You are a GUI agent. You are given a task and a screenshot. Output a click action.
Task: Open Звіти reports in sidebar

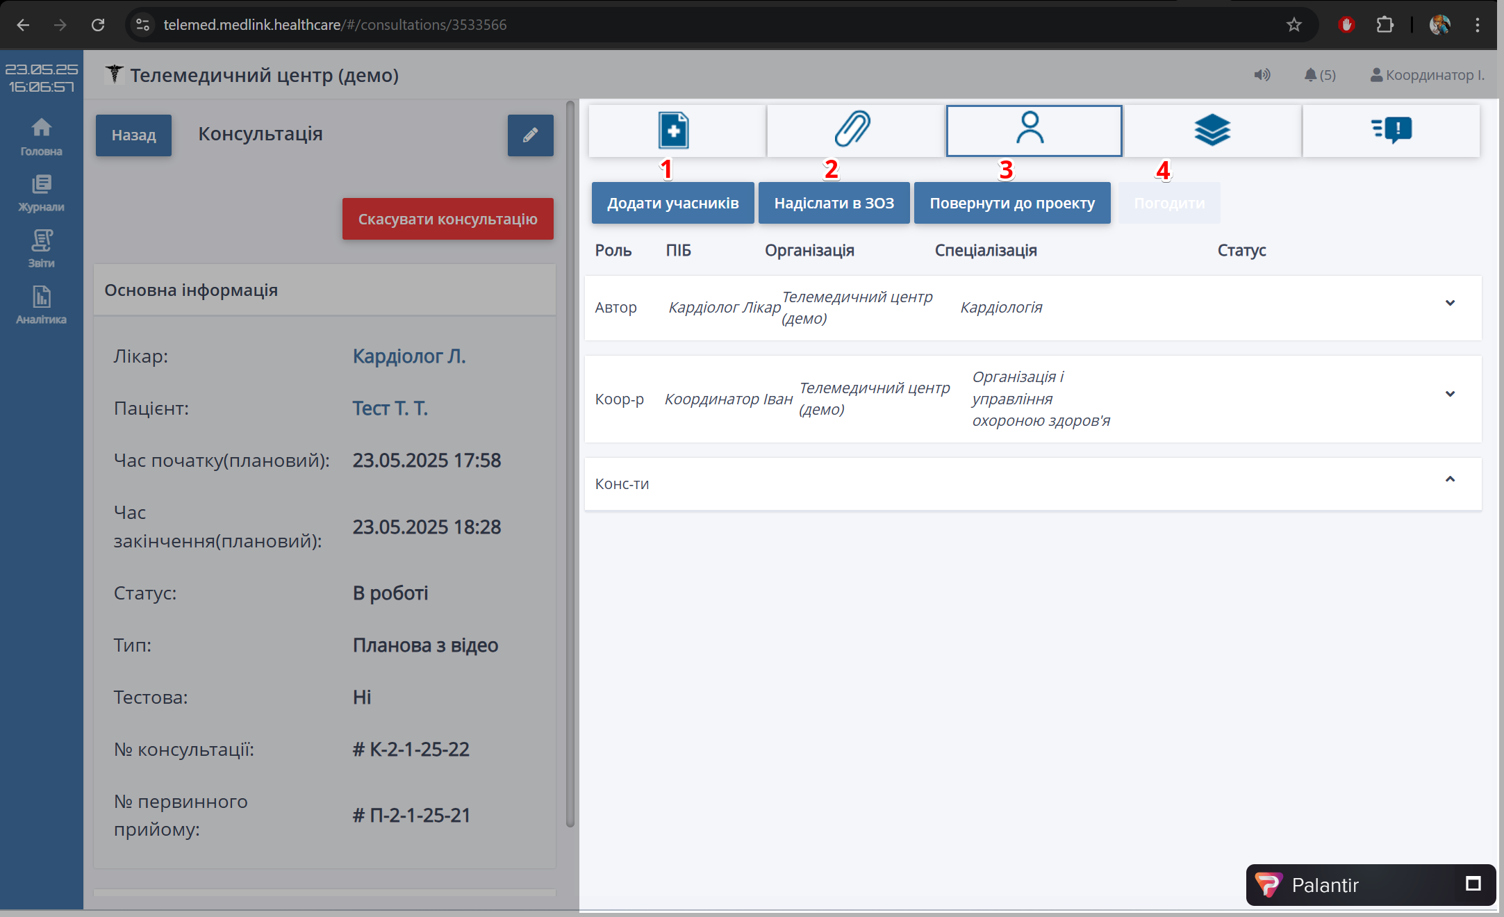pos(41,249)
